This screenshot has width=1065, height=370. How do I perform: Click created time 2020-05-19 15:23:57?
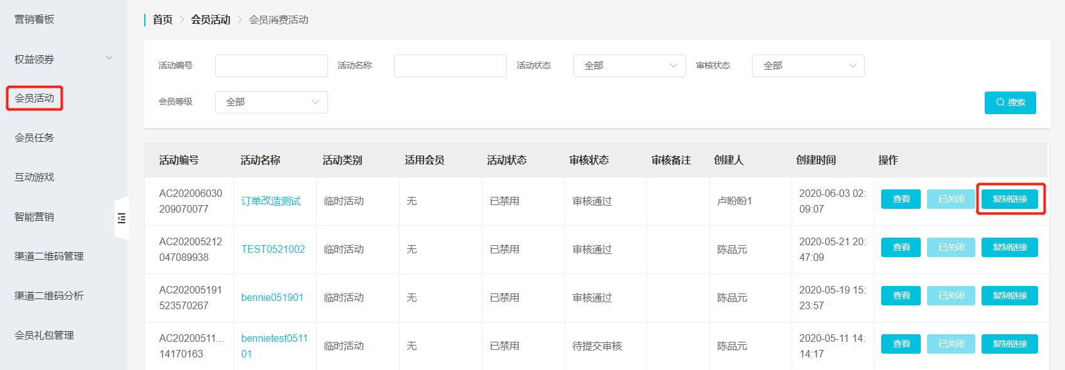point(832,298)
